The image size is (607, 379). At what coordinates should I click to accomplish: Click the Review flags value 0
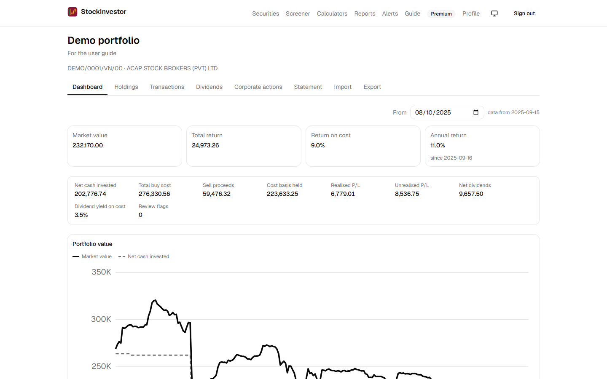[x=140, y=215]
